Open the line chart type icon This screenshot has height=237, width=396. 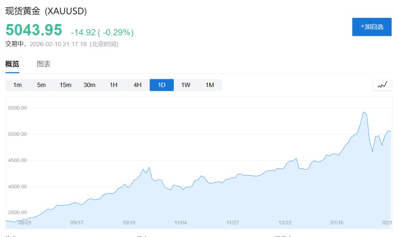(382, 85)
